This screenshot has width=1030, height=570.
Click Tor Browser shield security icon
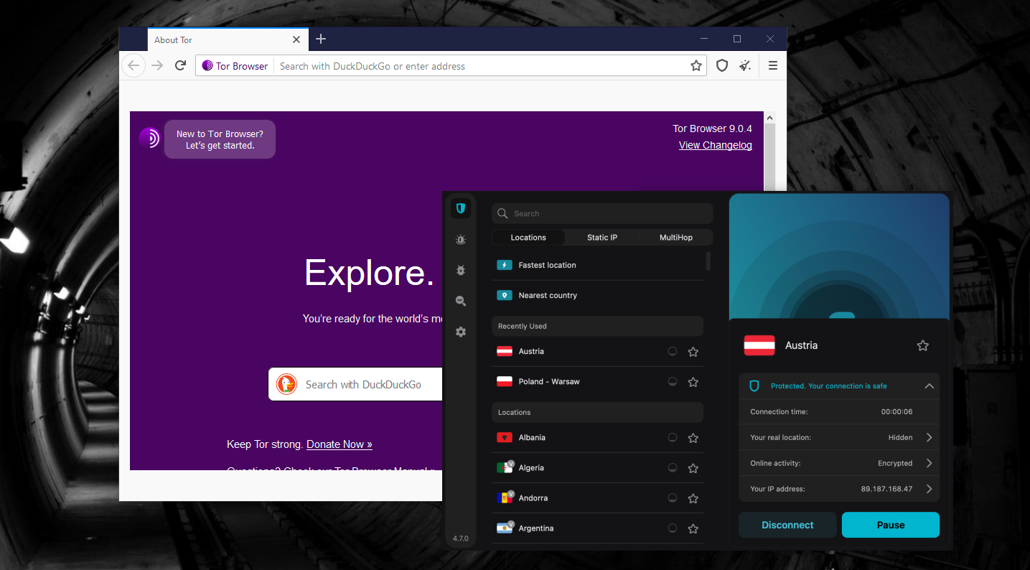(722, 66)
